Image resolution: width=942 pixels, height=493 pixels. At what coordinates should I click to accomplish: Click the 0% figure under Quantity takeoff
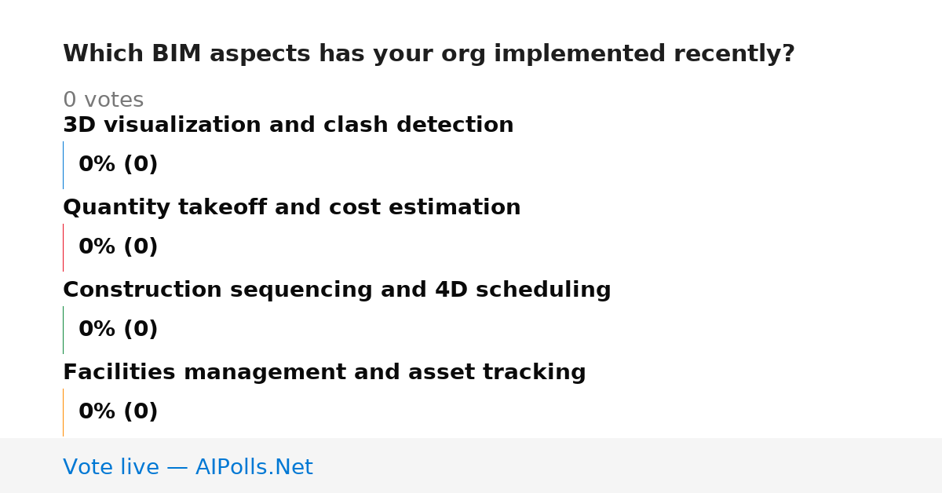tap(97, 247)
